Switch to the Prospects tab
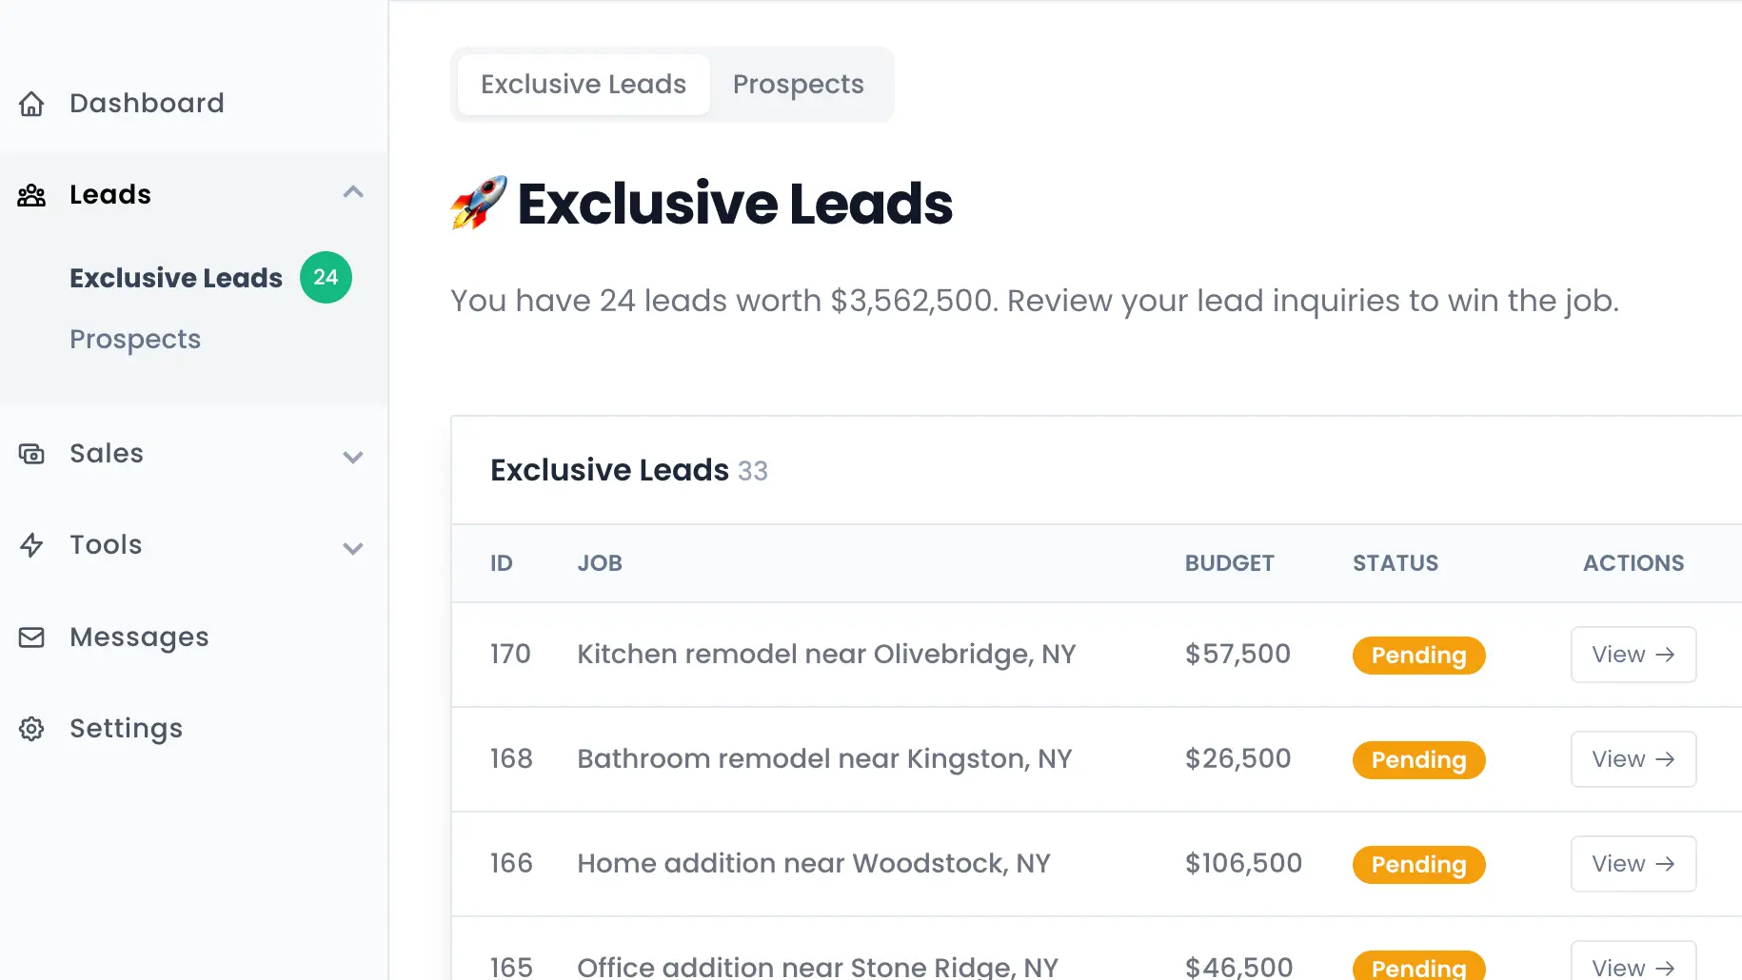Screen dimensions: 1742x980 click(x=798, y=84)
